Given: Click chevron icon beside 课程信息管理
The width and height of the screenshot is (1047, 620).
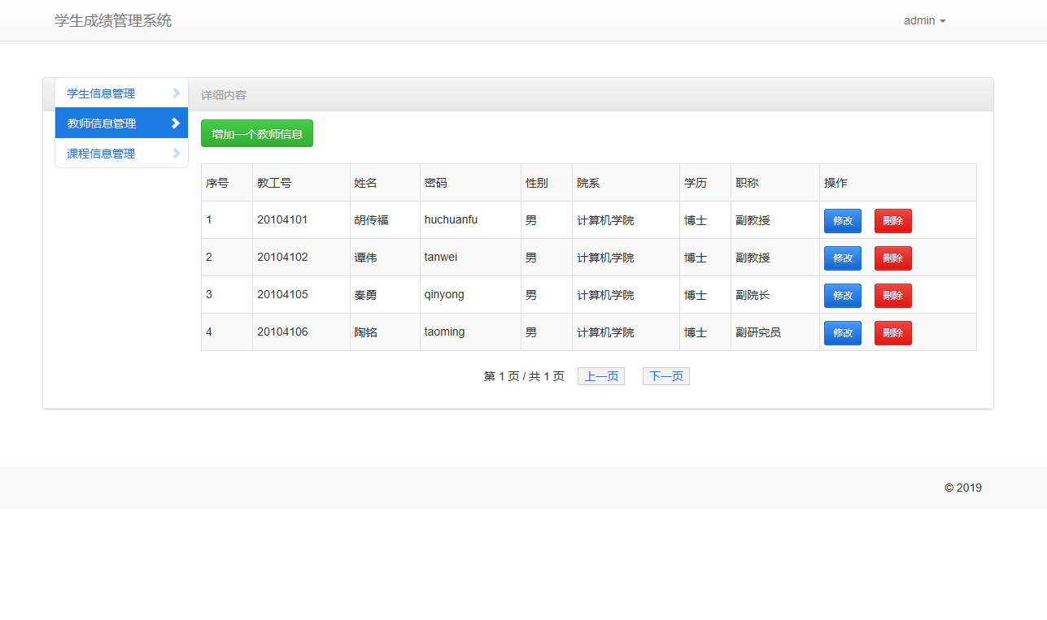Looking at the screenshot, I should (176, 154).
